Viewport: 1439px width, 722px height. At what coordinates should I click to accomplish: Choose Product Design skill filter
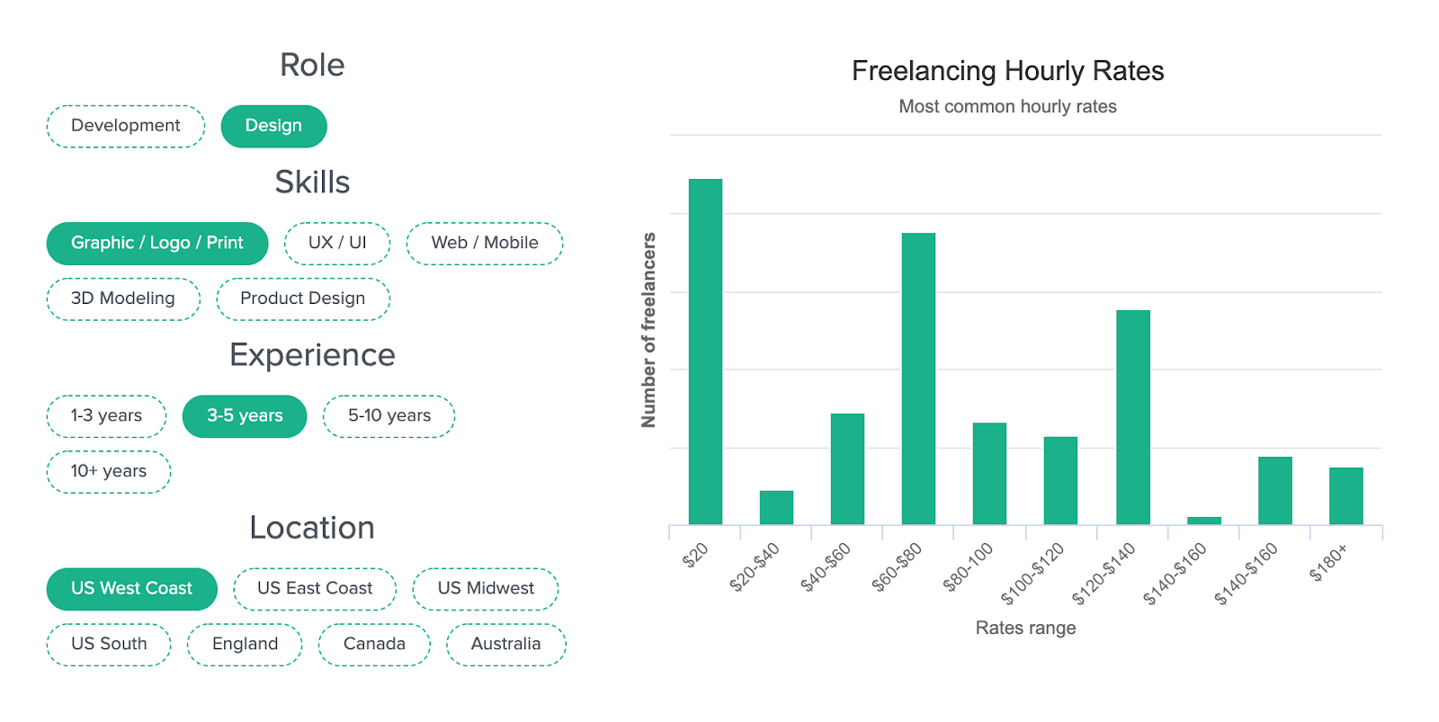pyautogui.click(x=303, y=299)
